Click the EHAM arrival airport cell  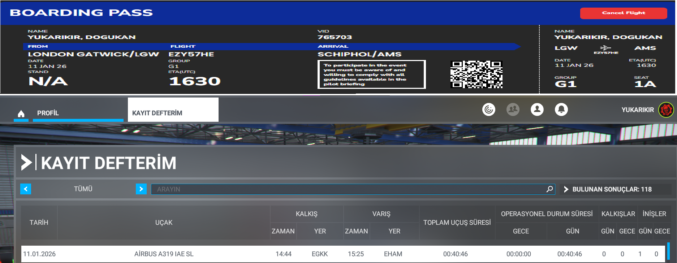point(393,254)
